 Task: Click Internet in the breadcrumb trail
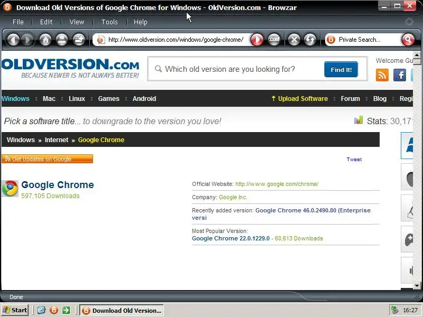tap(57, 140)
